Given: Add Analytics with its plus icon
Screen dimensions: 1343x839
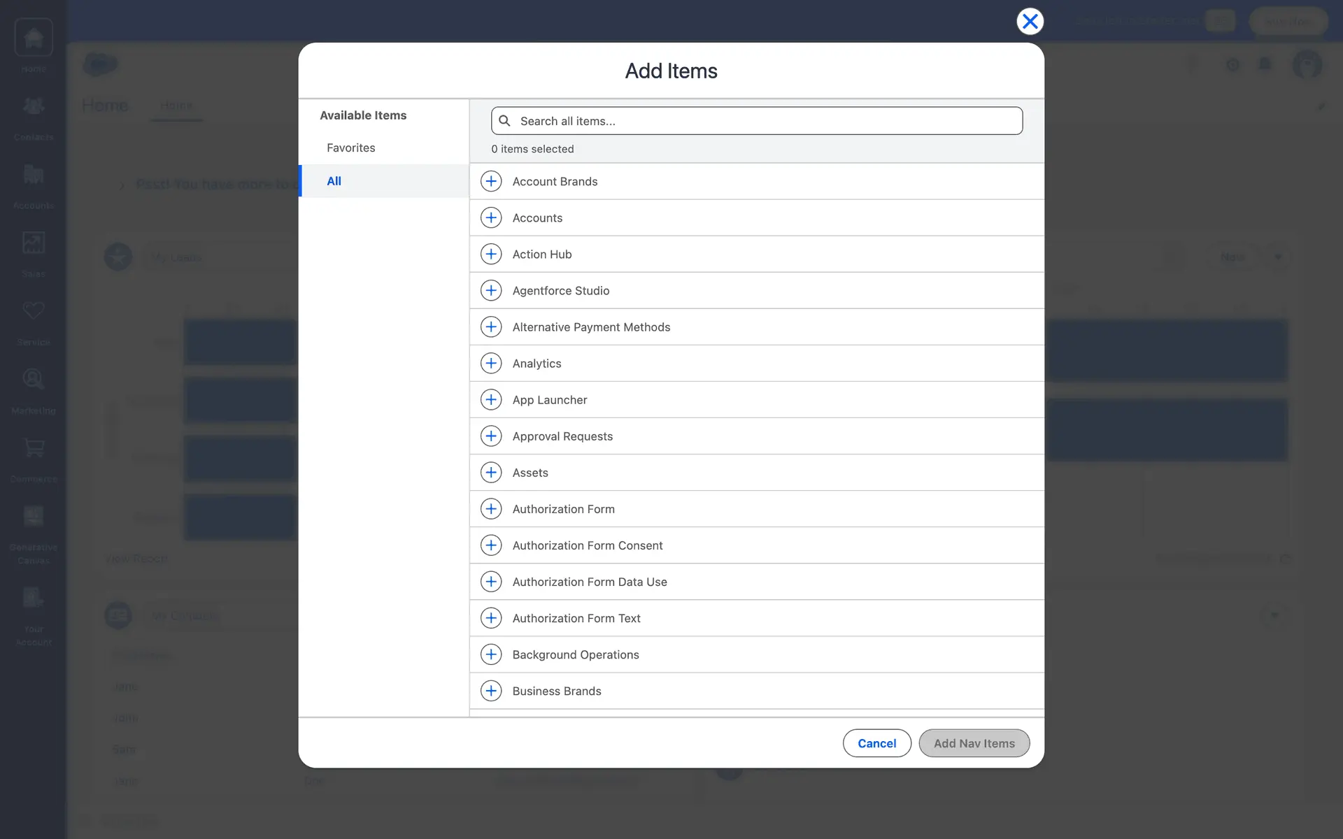Looking at the screenshot, I should (491, 363).
